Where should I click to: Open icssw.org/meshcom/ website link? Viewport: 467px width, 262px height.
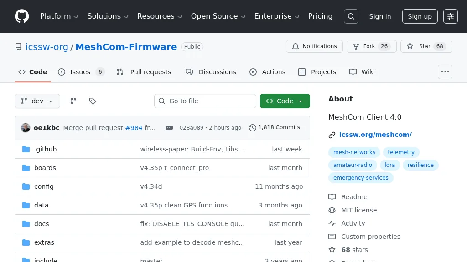click(375, 135)
